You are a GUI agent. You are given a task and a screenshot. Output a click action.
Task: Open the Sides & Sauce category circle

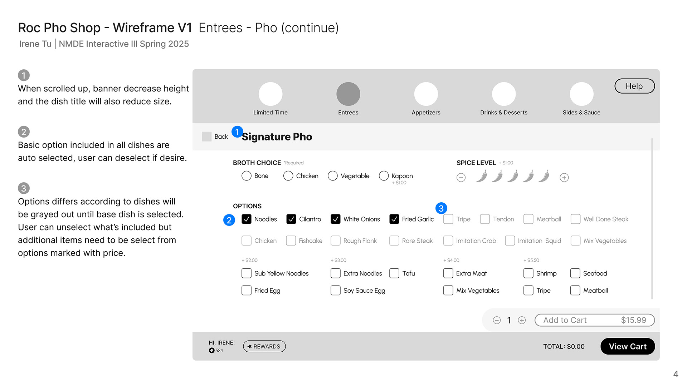581,94
